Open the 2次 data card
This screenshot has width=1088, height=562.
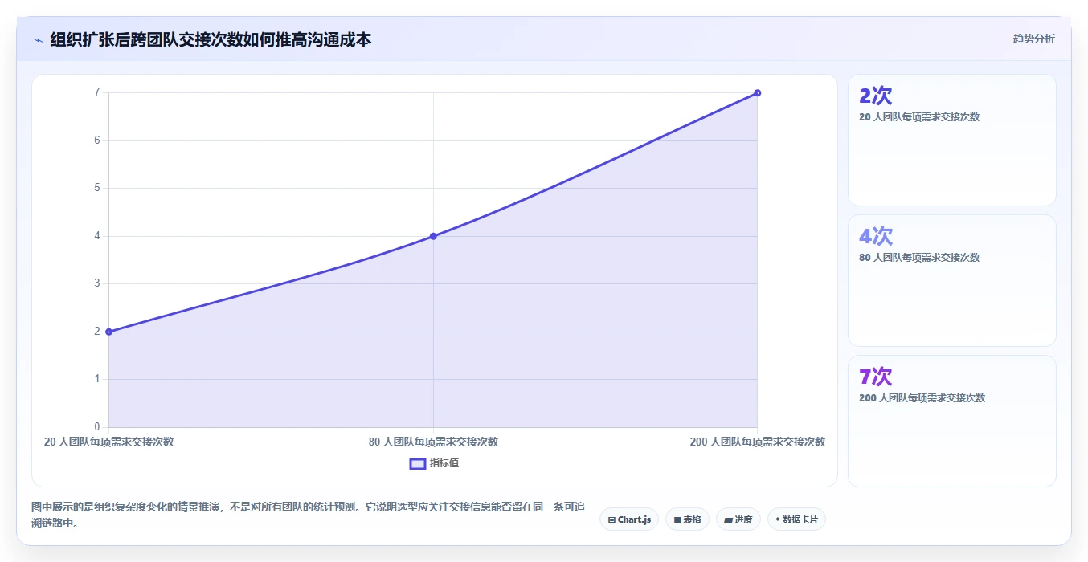point(952,140)
